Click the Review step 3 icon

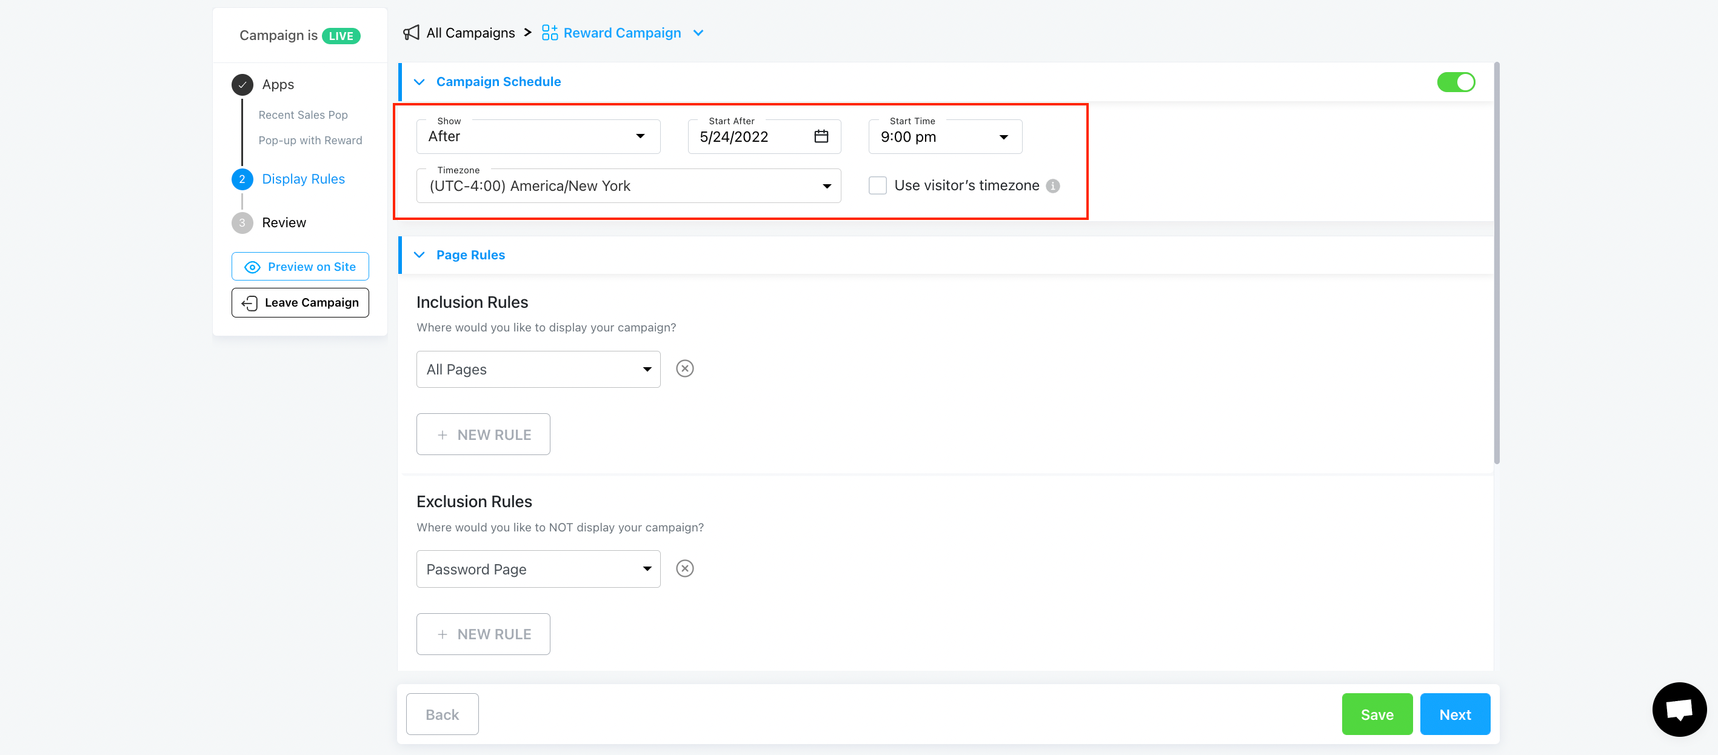[241, 222]
